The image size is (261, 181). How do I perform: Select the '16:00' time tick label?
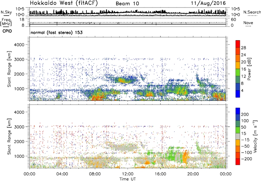coord(160,174)
